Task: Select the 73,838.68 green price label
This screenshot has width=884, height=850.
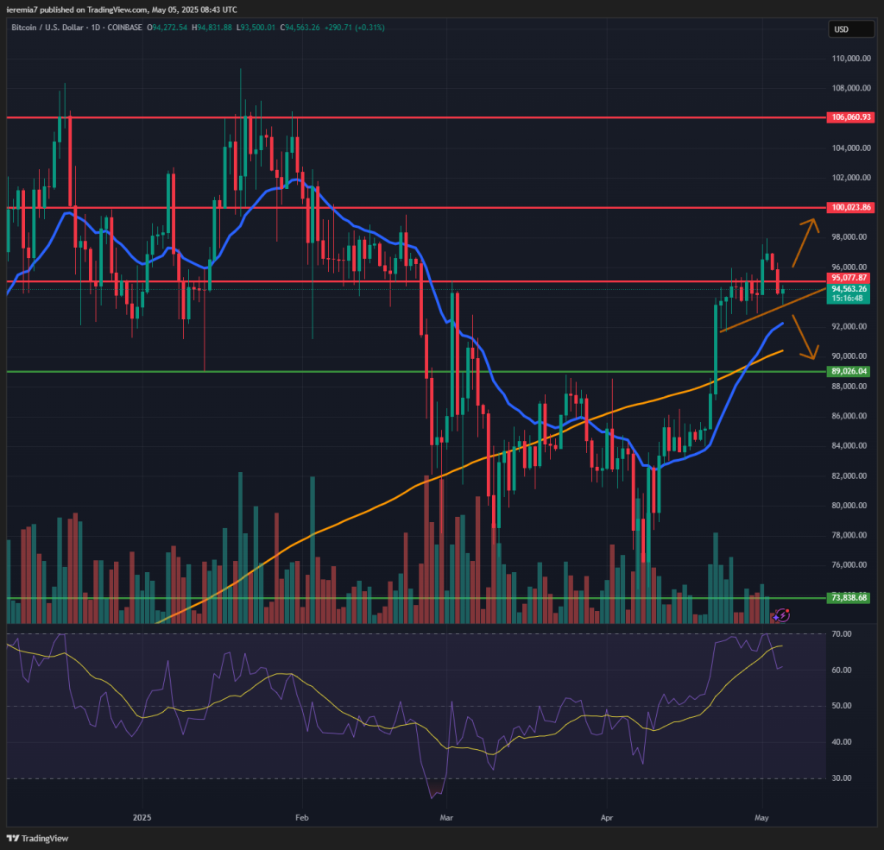Action: point(849,597)
